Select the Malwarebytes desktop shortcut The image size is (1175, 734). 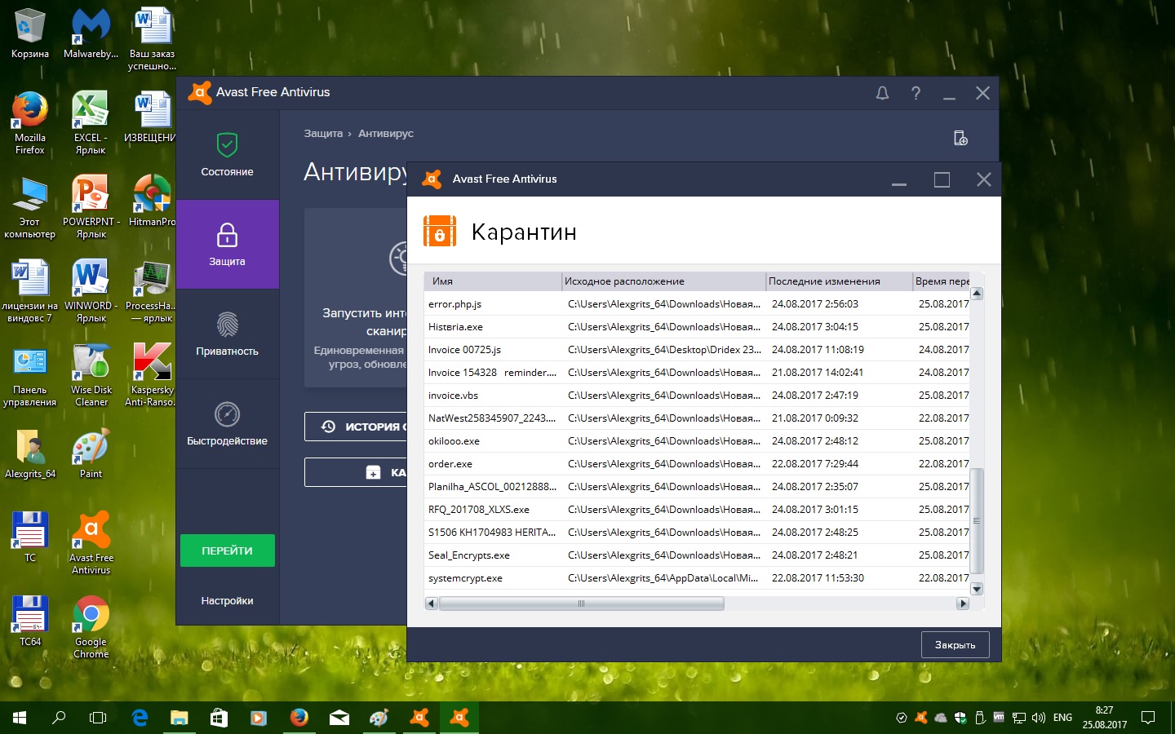[91, 34]
